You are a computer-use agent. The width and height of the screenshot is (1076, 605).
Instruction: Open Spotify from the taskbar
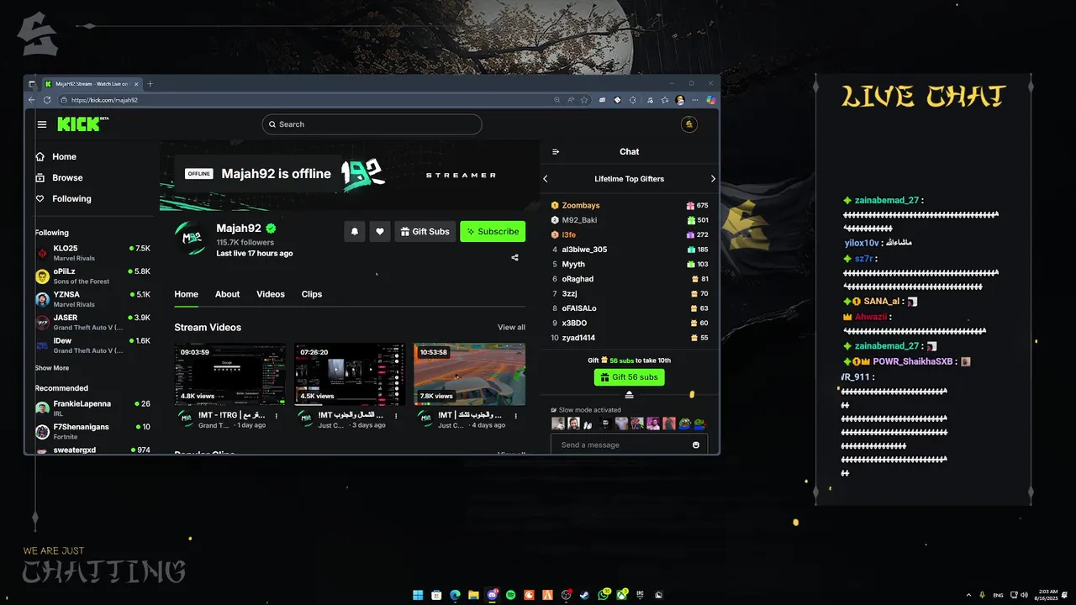coord(511,595)
